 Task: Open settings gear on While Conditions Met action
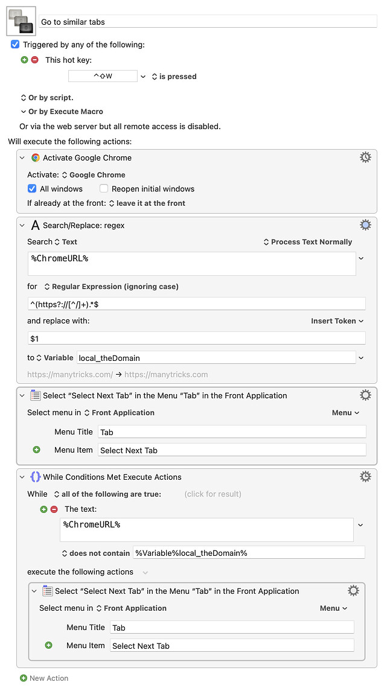point(365,476)
